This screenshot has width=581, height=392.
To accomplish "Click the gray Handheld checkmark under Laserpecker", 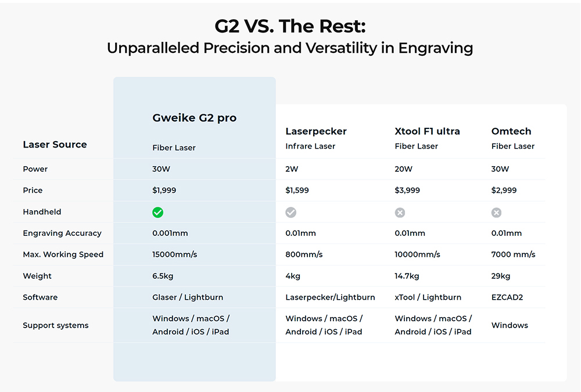I will [x=290, y=213].
